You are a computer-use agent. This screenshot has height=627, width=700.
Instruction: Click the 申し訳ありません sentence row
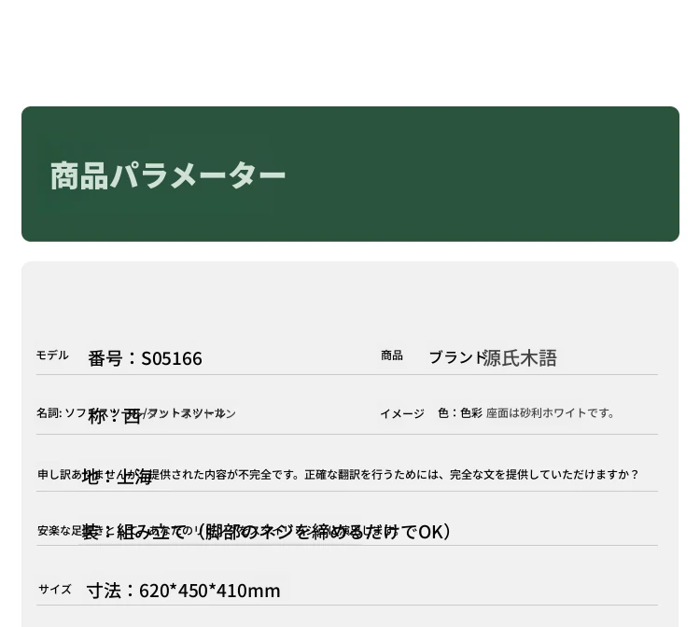pyautogui.click(x=338, y=474)
